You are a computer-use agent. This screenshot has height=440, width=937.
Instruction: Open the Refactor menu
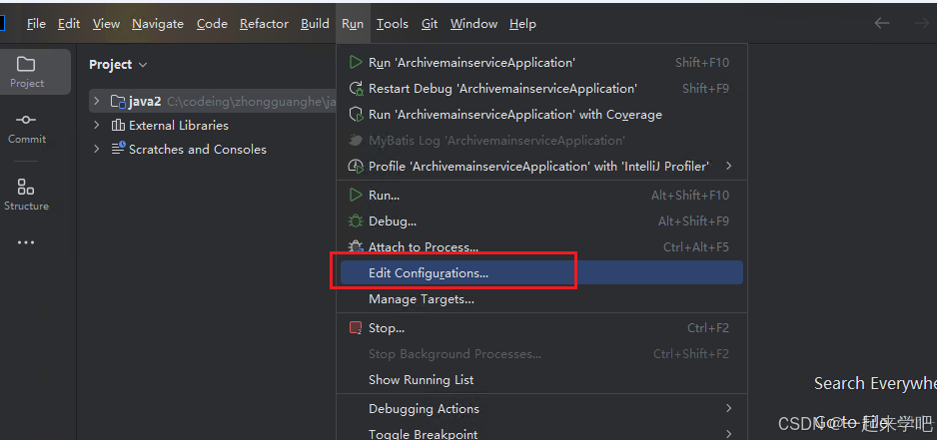(x=264, y=23)
